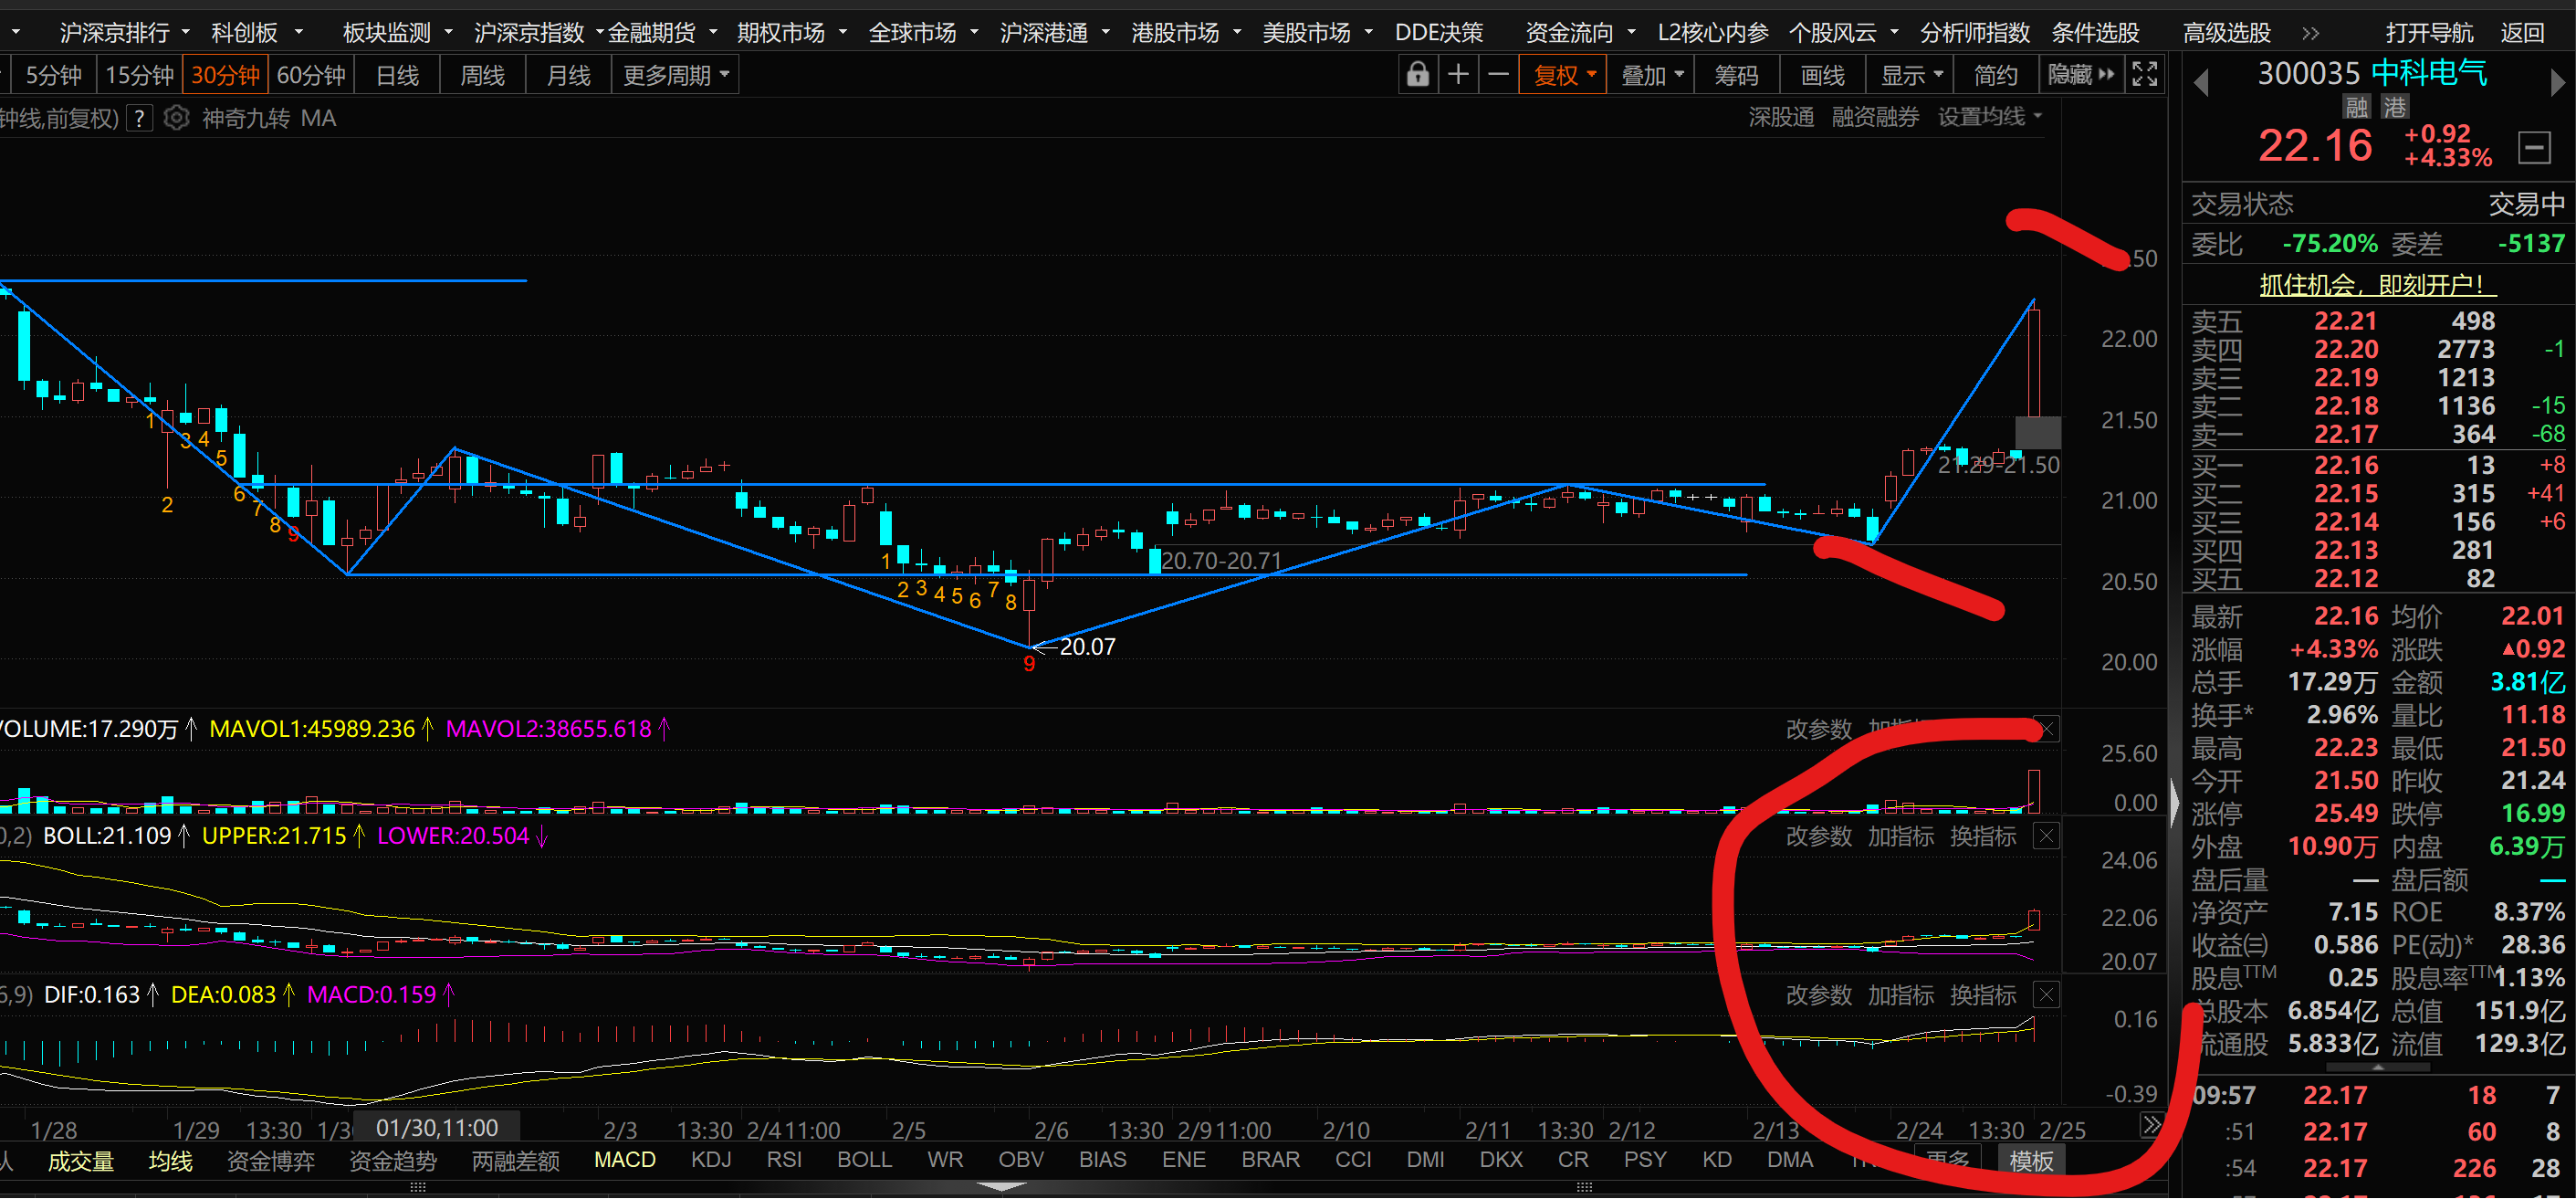
Task: Close the MACD indicator panel
Action: [2046, 995]
